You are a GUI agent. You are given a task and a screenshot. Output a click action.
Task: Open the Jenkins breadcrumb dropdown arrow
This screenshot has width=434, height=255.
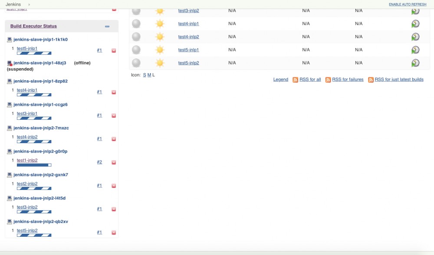pyautogui.click(x=29, y=4)
